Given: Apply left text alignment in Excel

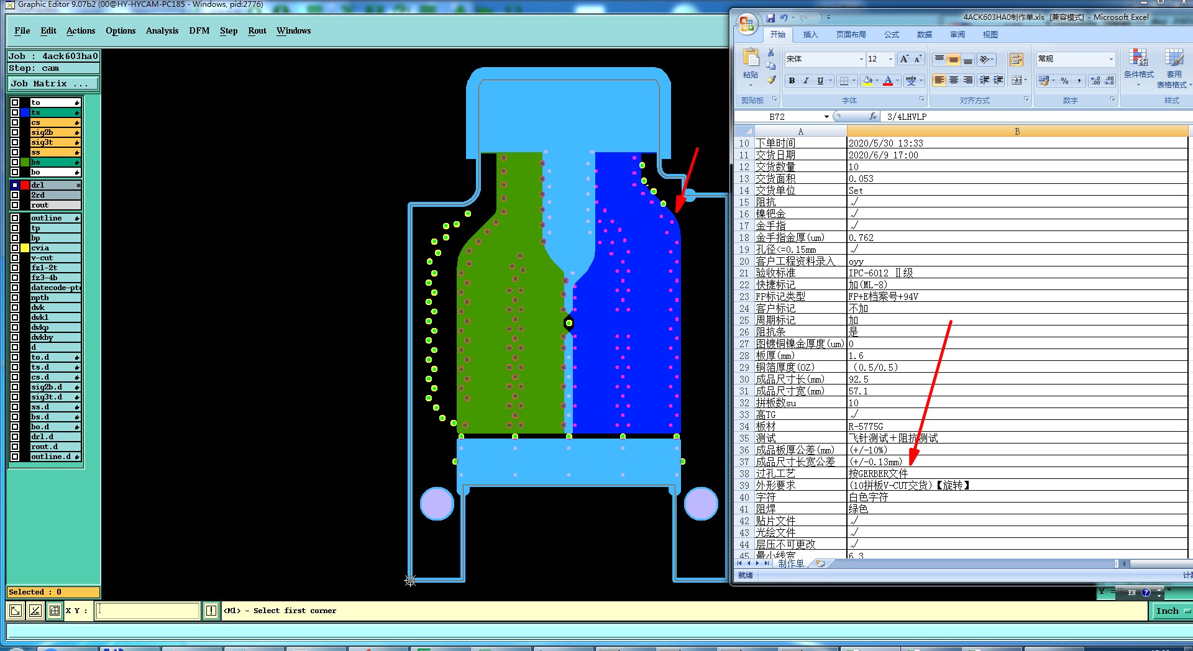Looking at the screenshot, I should pyautogui.click(x=939, y=80).
